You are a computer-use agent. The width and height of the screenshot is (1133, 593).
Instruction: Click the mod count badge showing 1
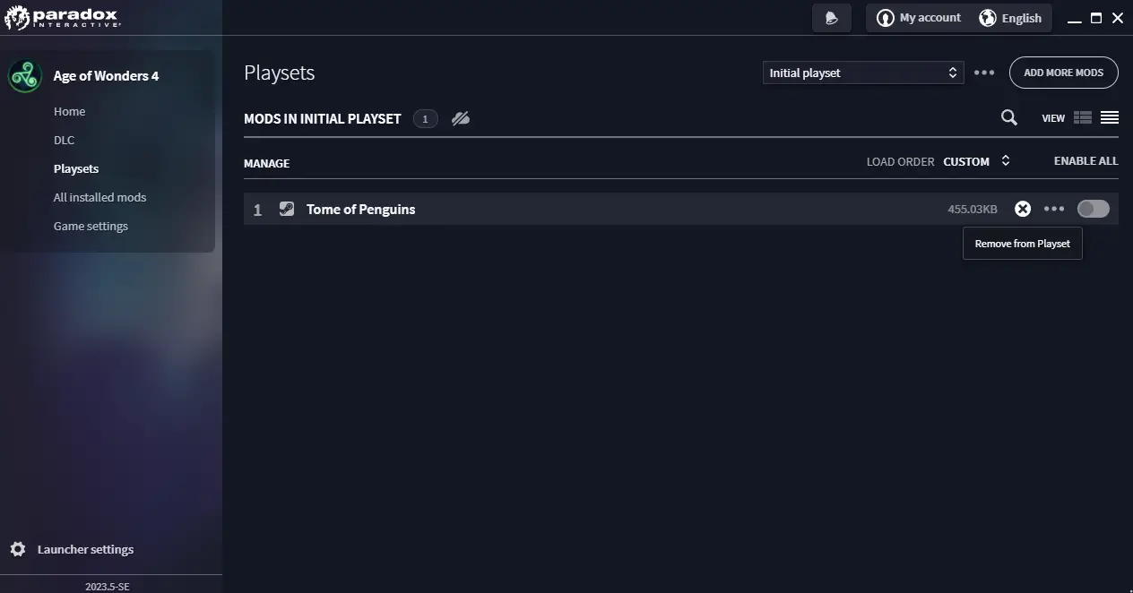[x=426, y=118]
